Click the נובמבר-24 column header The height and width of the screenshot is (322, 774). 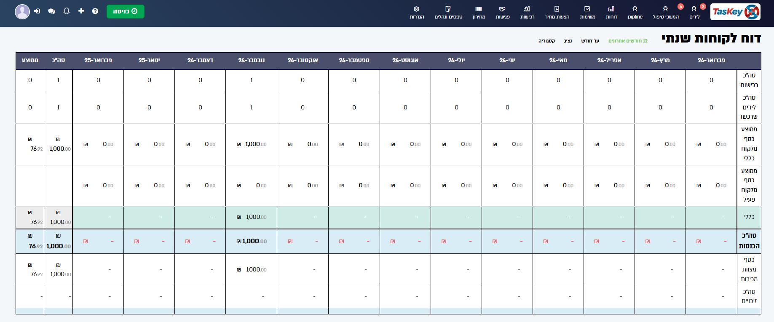(x=252, y=61)
